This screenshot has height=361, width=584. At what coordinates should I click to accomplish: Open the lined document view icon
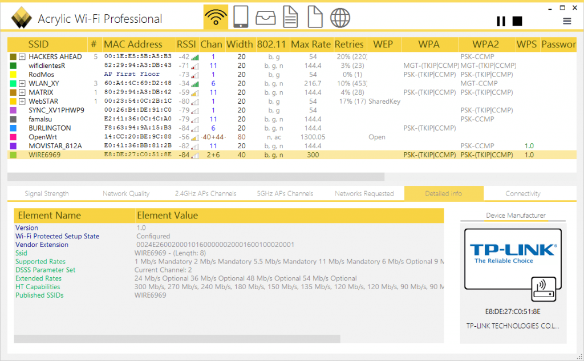290,17
